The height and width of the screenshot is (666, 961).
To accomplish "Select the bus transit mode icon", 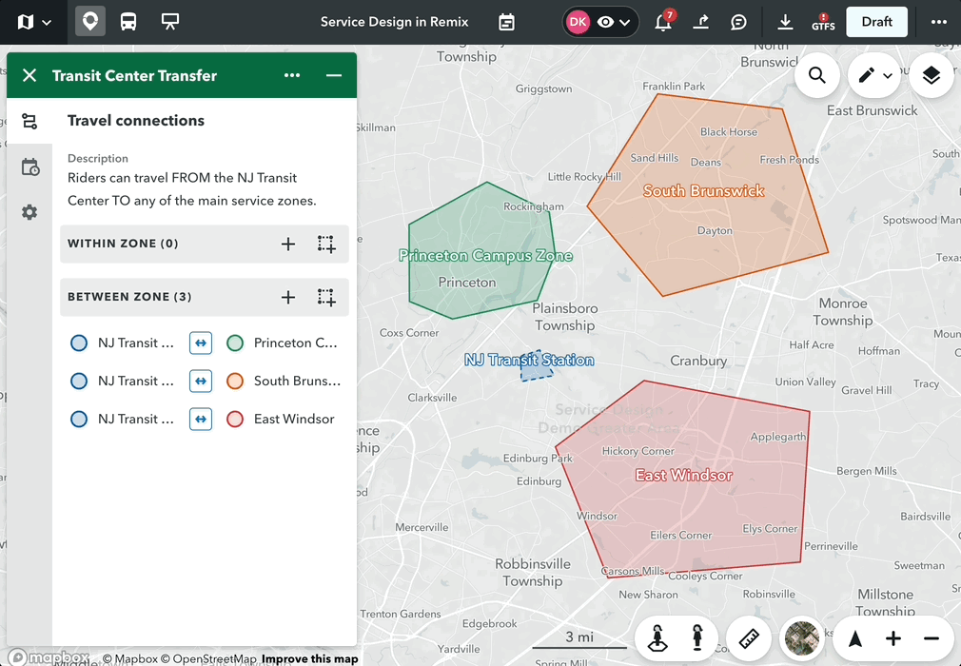I will 128,22.
